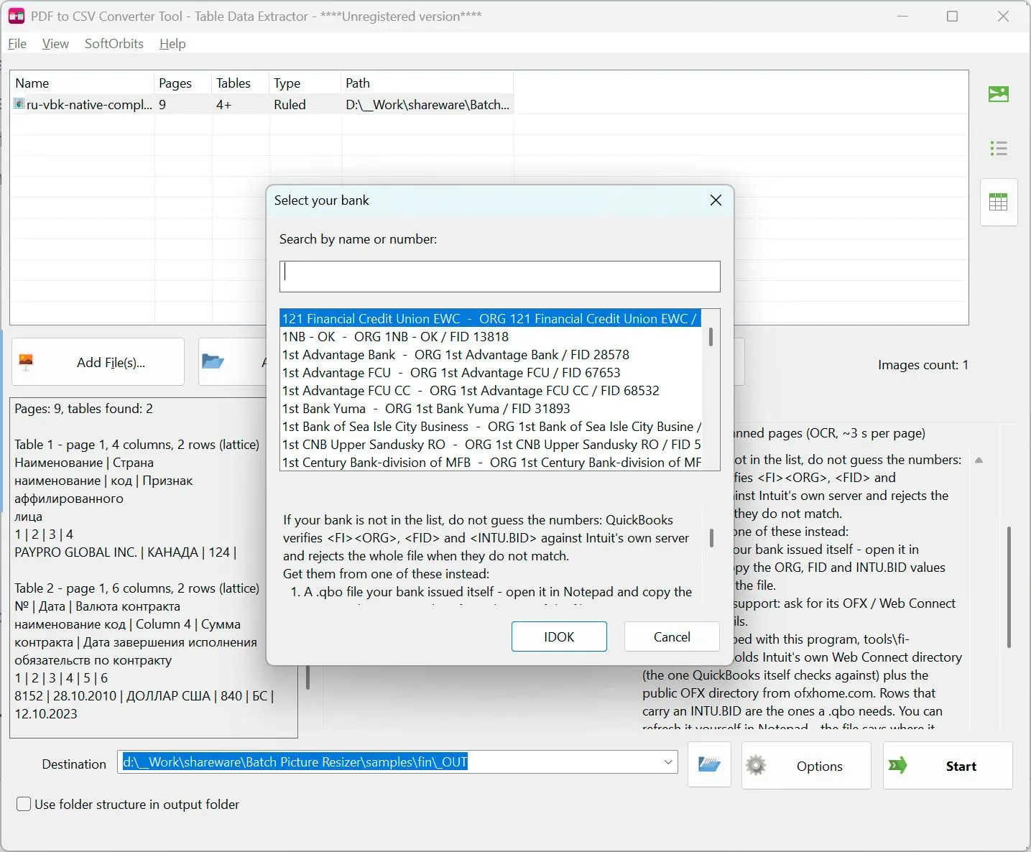Choose 1st Bank Yuma FID 31893
1031x852 pixels.
(490, 409)
